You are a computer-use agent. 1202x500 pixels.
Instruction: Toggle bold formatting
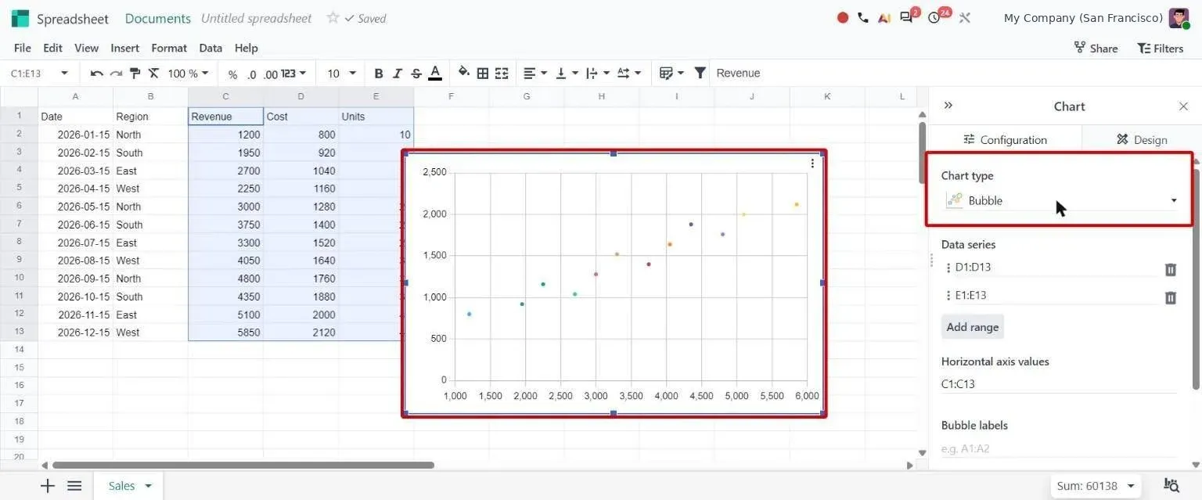379,74
